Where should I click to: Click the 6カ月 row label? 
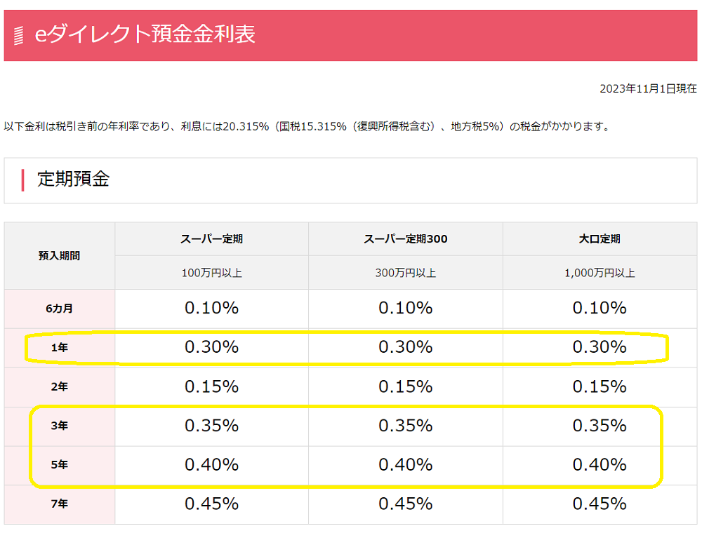59,309
